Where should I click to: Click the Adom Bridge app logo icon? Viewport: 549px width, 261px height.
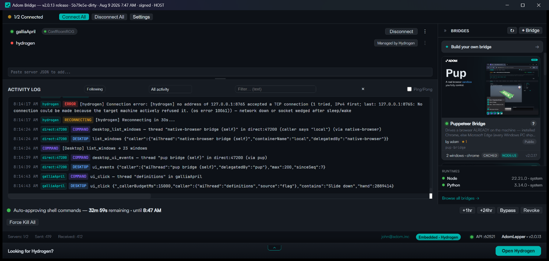pos(7,5)
